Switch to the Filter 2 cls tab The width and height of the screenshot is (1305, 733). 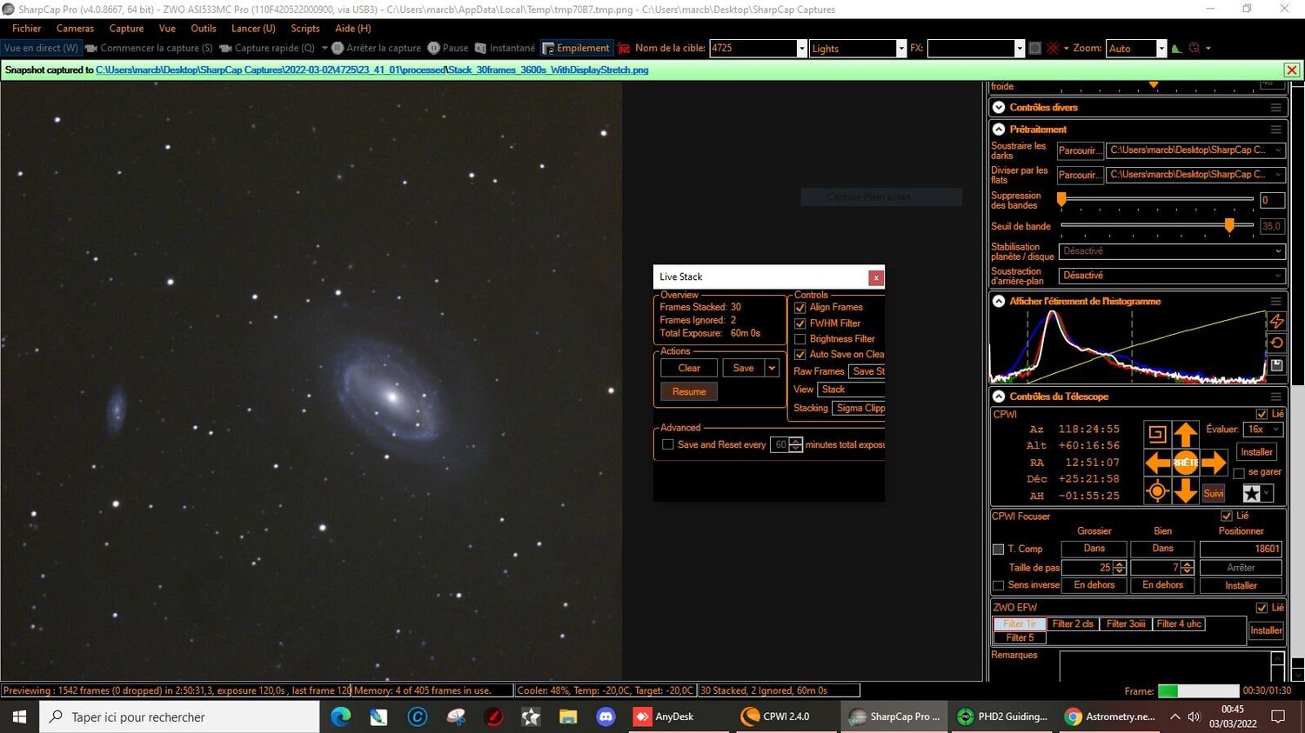click(1072, 623)
